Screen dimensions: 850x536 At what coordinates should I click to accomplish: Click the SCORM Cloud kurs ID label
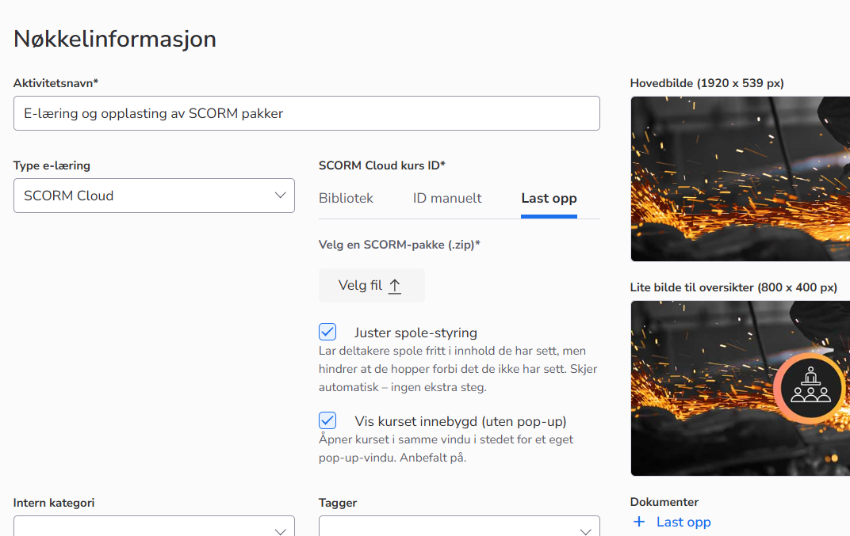pos(381,165)
